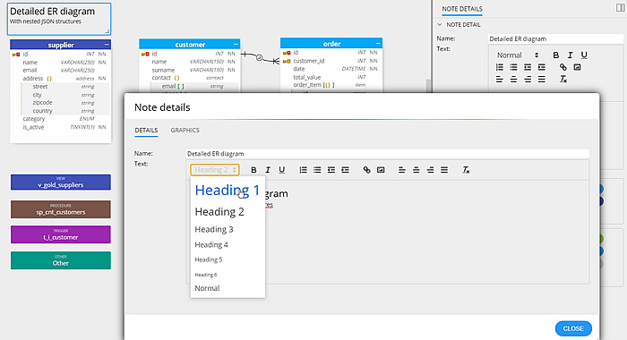
Task: Insert link in dialog editor toolbar
Action: [x=366, y=170]
